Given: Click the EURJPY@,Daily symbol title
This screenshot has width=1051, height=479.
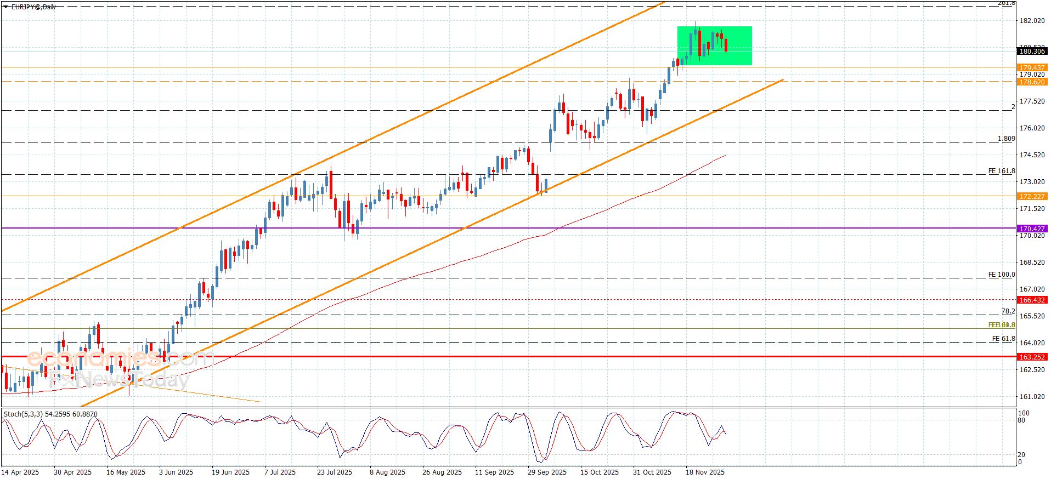Looking at the screenshot, I should click(x=33, y=7).
